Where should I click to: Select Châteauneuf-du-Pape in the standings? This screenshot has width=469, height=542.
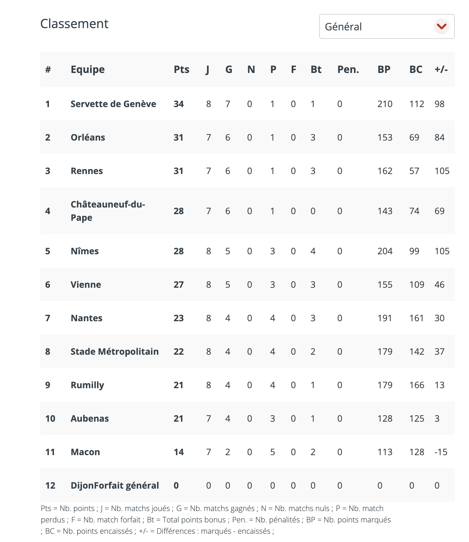(108, 211)
